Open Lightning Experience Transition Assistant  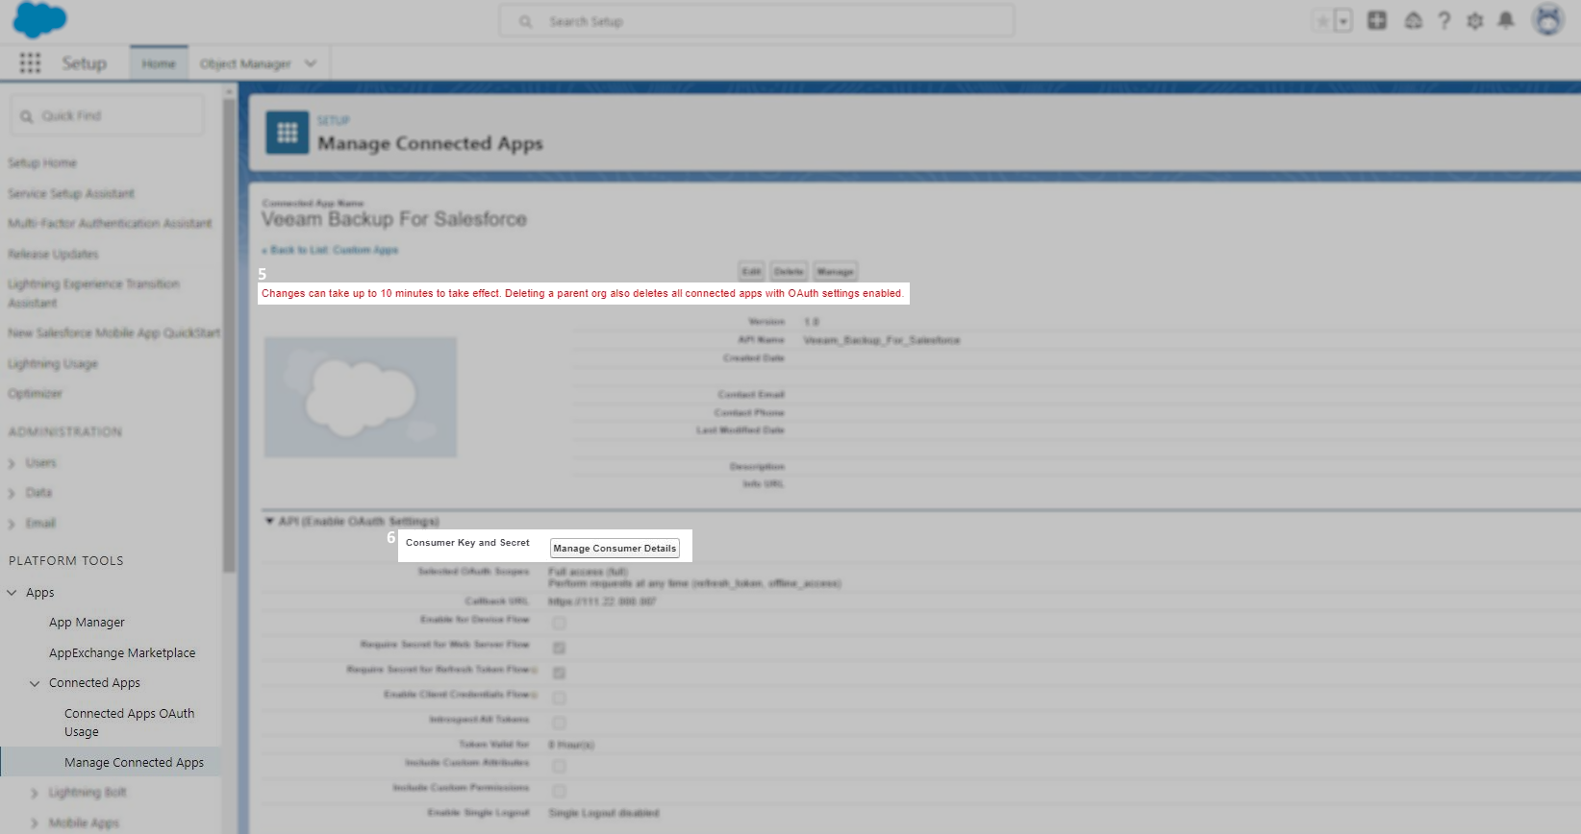pyautogui.click(x=93, y=293)
